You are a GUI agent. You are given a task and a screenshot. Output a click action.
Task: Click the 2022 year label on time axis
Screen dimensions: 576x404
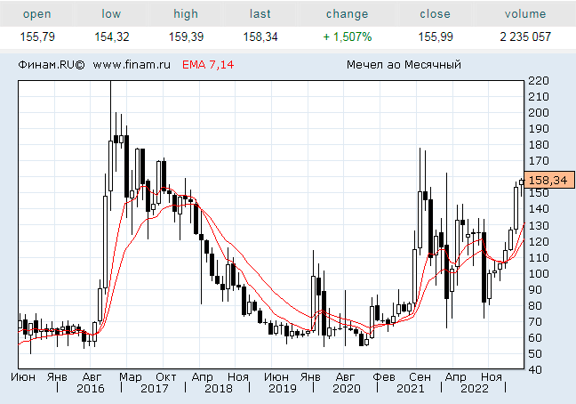pyautogui.click(x=474, y=389)
